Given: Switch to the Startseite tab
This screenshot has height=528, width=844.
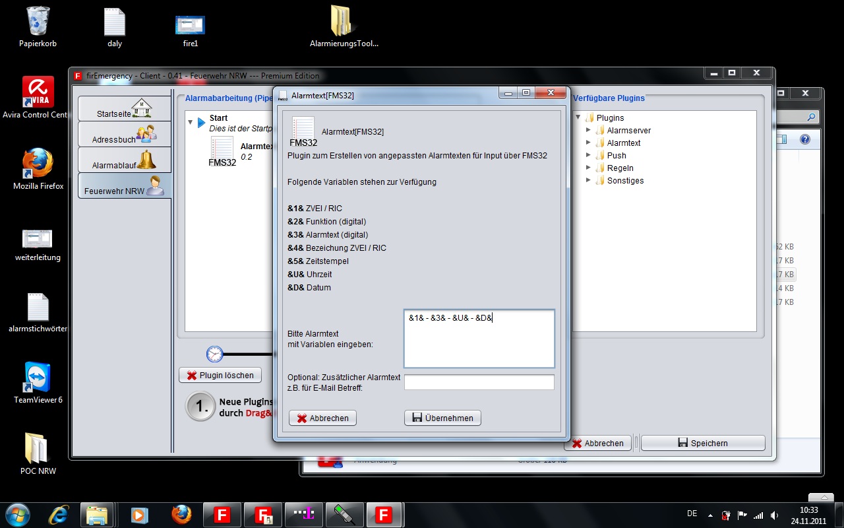Looking at the screenshot, I should tap(124, 110).
